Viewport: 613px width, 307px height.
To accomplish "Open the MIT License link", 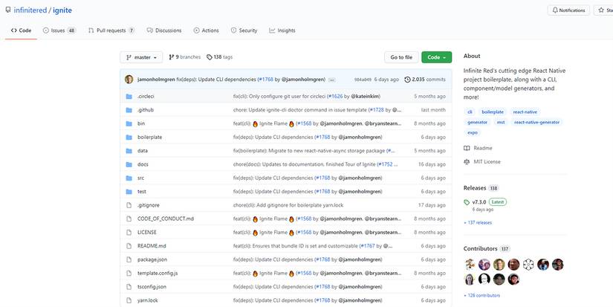I will click(487, 162).
